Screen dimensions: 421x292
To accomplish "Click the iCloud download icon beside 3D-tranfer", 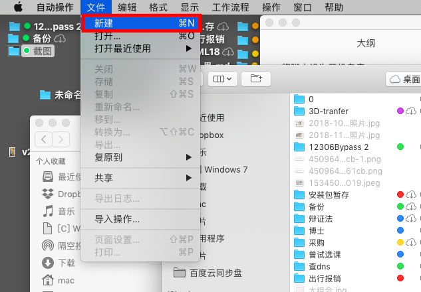I will (x=412, y=111).
